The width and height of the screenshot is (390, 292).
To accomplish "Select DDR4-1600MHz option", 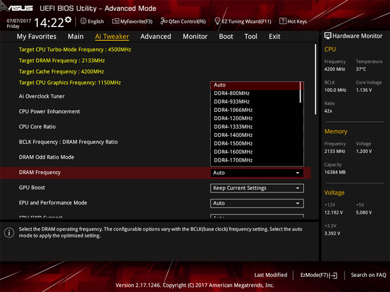I will click(233, 152).
